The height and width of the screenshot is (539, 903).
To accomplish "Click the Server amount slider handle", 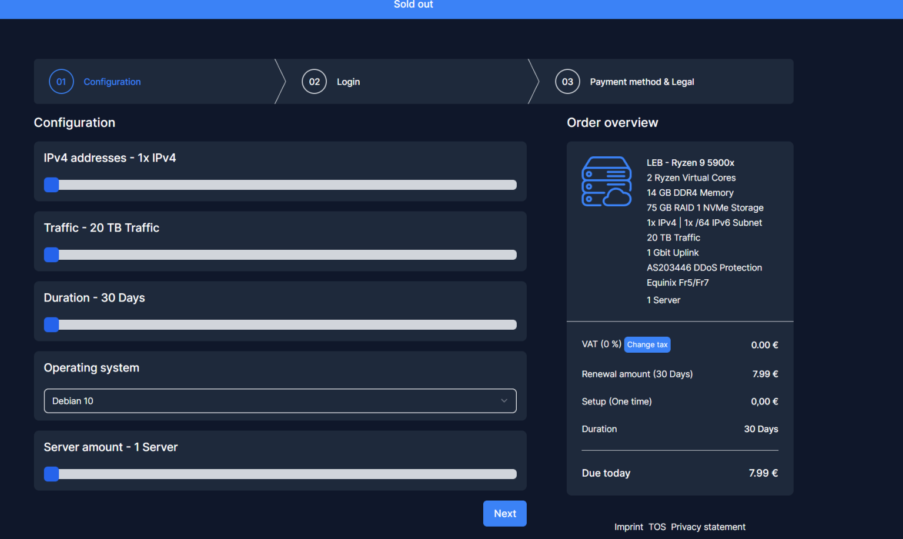I will point(52,474).
